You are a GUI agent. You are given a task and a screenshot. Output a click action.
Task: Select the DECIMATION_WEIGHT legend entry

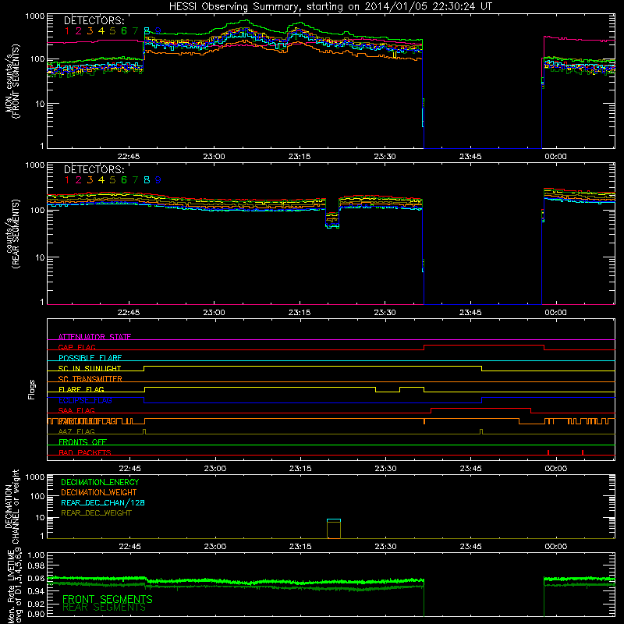pyautogui.click(x=99, y=492)
